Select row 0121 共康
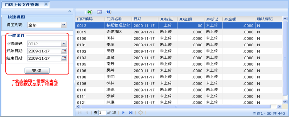 click(179, 102)
